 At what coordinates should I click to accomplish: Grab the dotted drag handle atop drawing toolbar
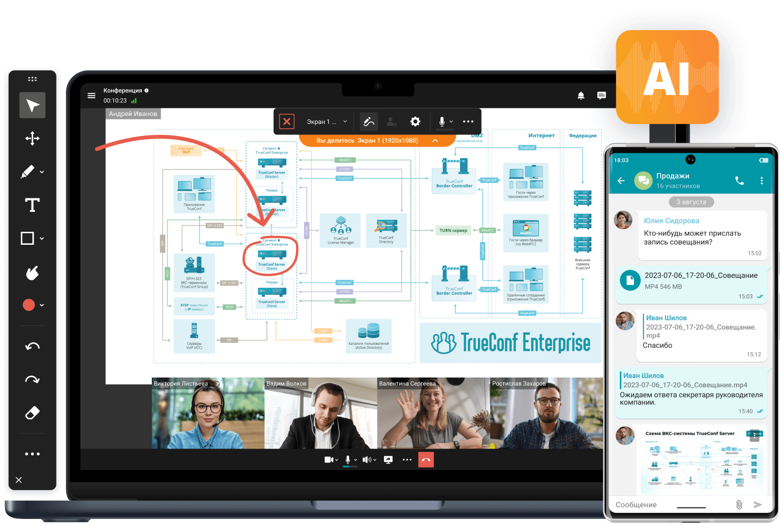pos(32,79)
